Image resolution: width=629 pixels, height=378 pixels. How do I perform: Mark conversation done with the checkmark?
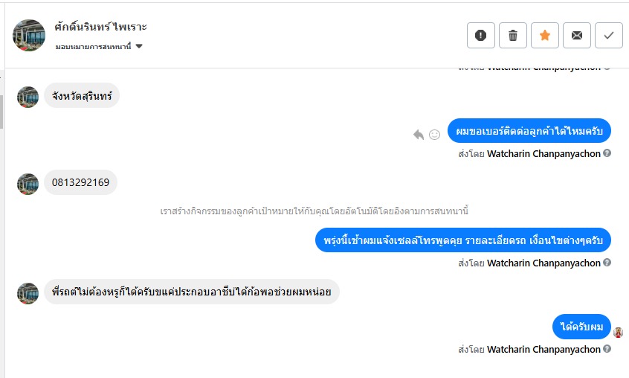609,35
